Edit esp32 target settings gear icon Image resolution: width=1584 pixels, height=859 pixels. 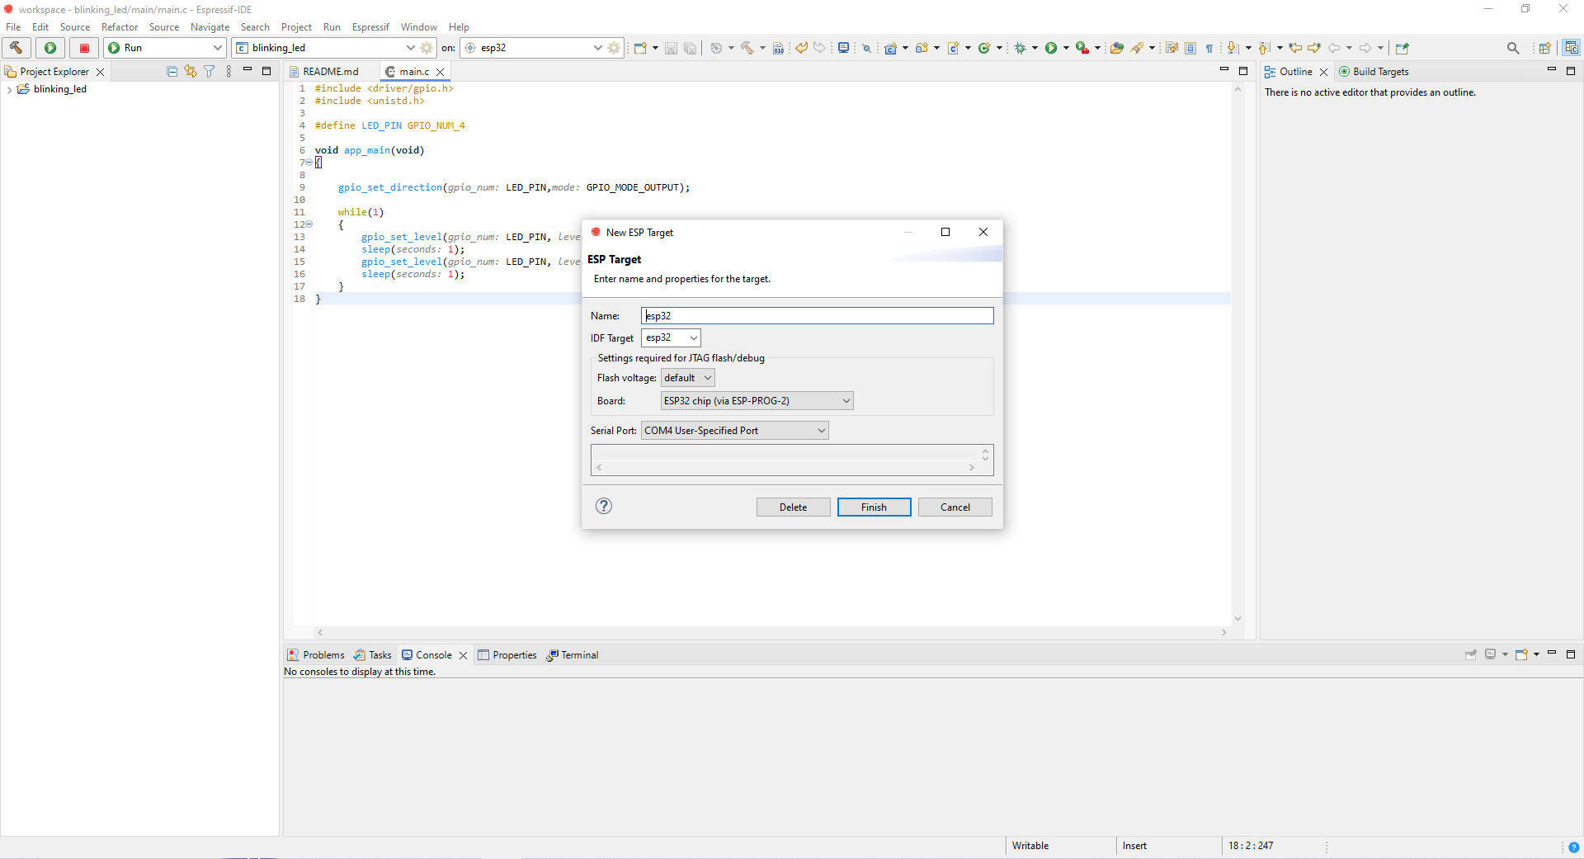614,48
